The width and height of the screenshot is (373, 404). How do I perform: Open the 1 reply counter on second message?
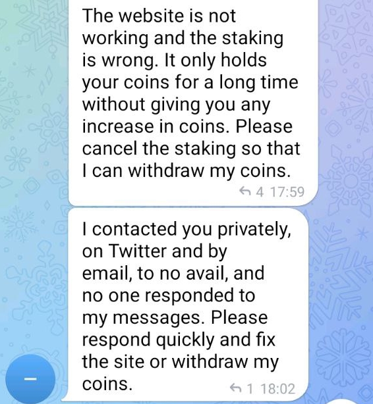250,389
